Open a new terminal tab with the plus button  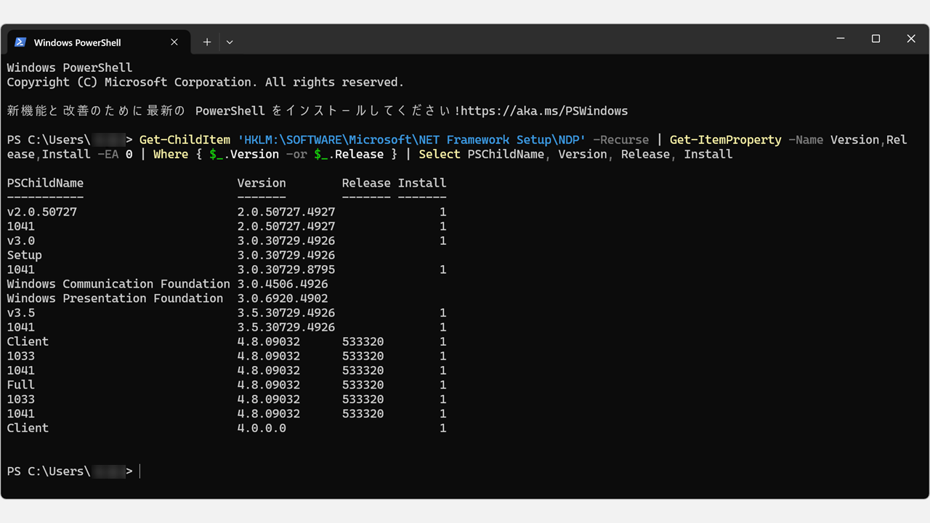[x=206, y=42]
